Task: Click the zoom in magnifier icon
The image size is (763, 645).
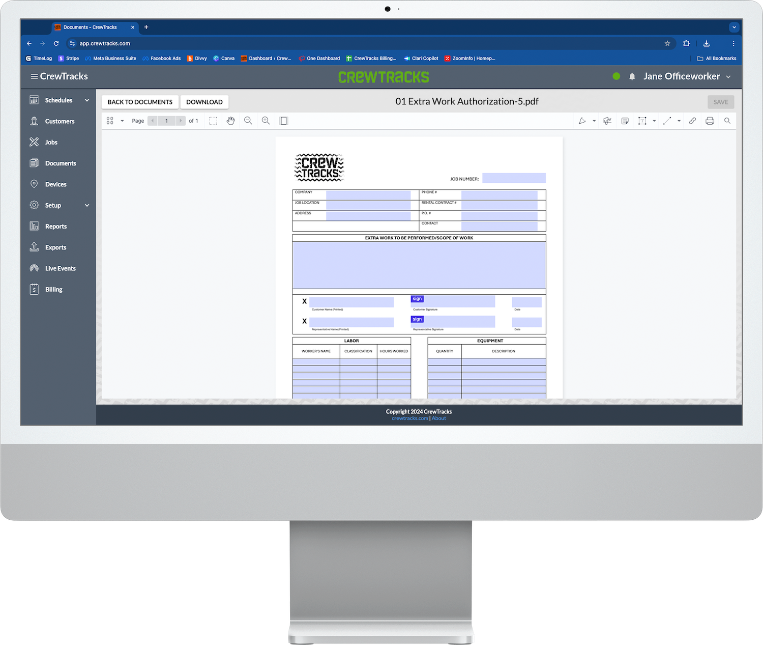Action: (266, 121)
